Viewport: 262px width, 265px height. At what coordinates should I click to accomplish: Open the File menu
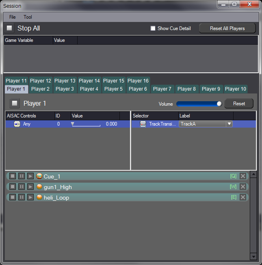[x=13, y=17]
